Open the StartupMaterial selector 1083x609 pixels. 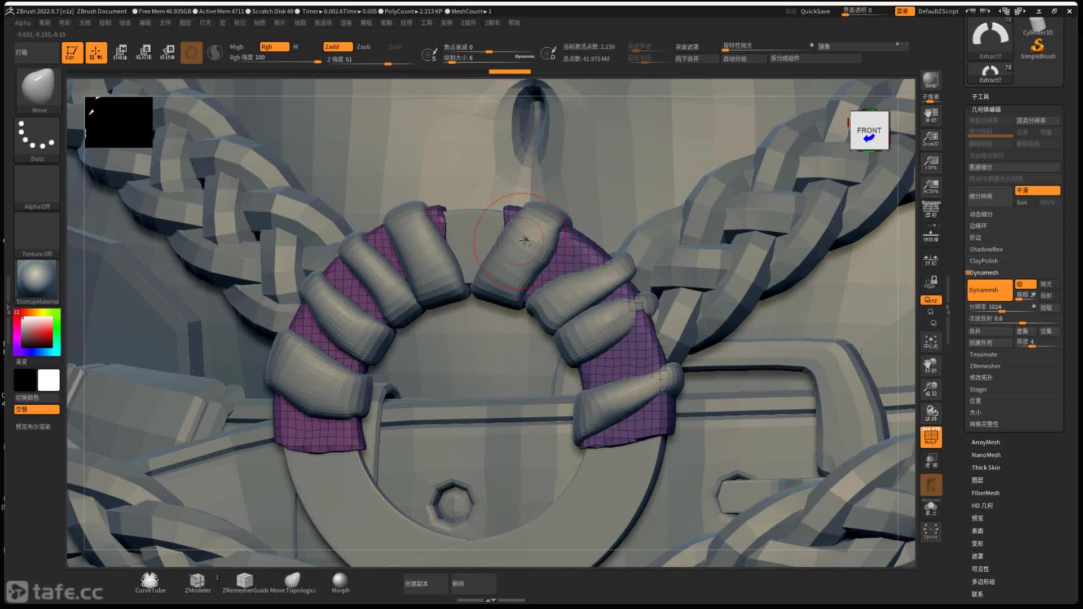[37, 282]
